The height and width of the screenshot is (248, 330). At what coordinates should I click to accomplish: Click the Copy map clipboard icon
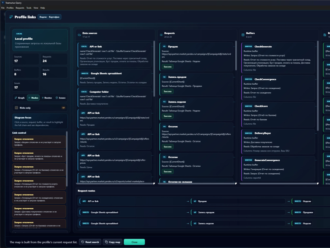(x=107, y=242)
